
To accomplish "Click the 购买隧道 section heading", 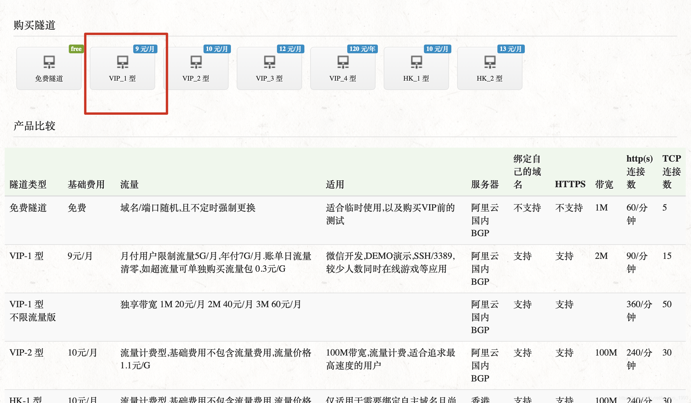I will tap(34, 25).
